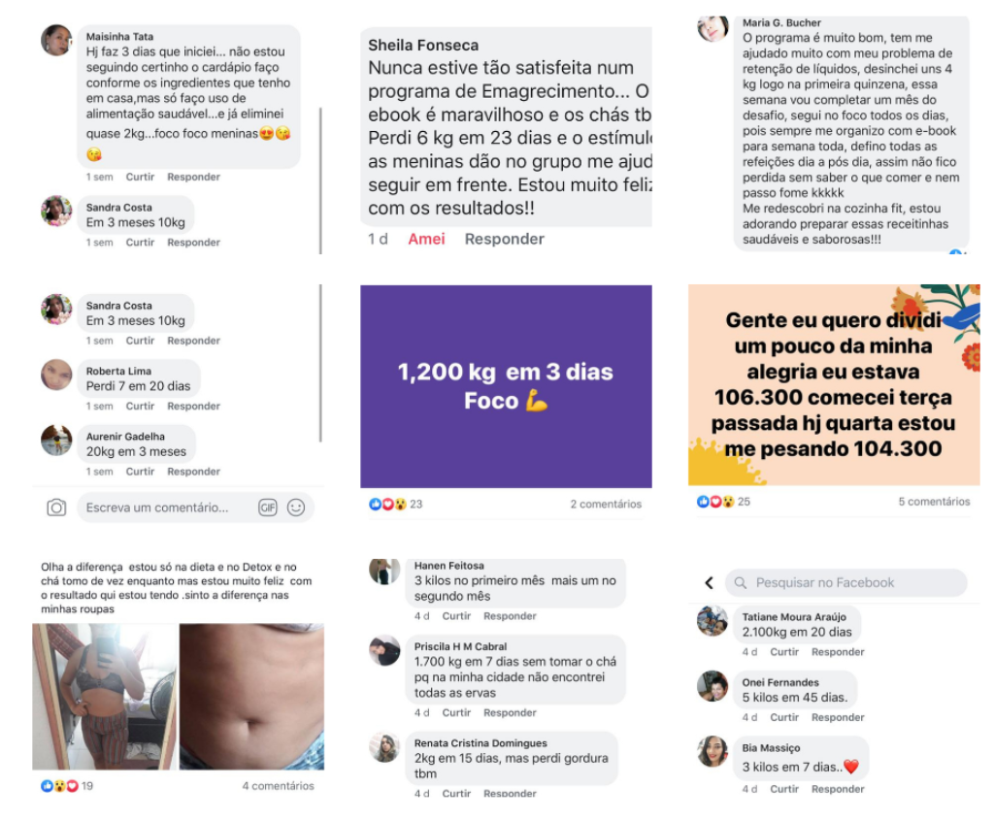Open Maisinha Tata's profile picture

tap(56, 41)
